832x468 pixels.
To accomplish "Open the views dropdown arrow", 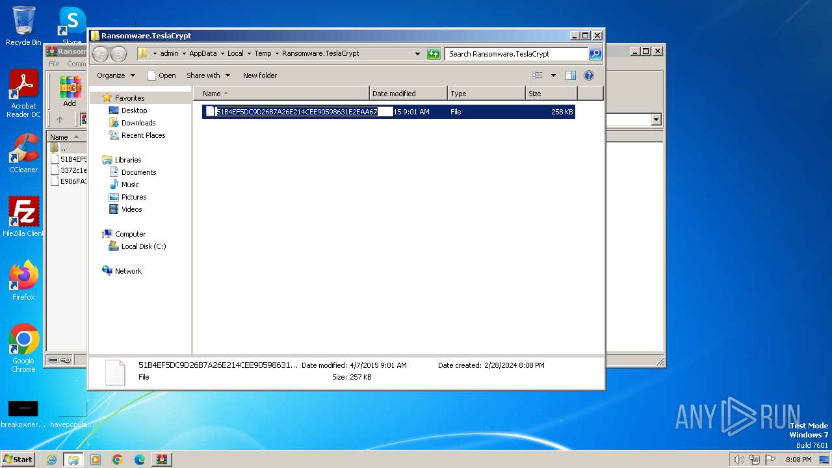I will coord(553,75).
